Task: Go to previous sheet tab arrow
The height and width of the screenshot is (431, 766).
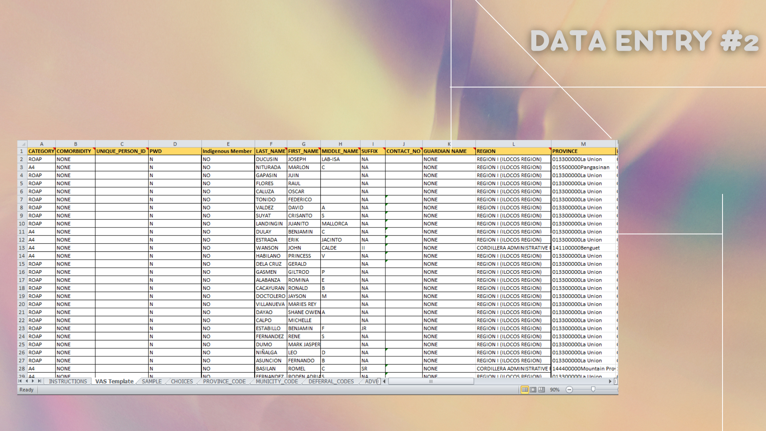Action: pos(26,381)
